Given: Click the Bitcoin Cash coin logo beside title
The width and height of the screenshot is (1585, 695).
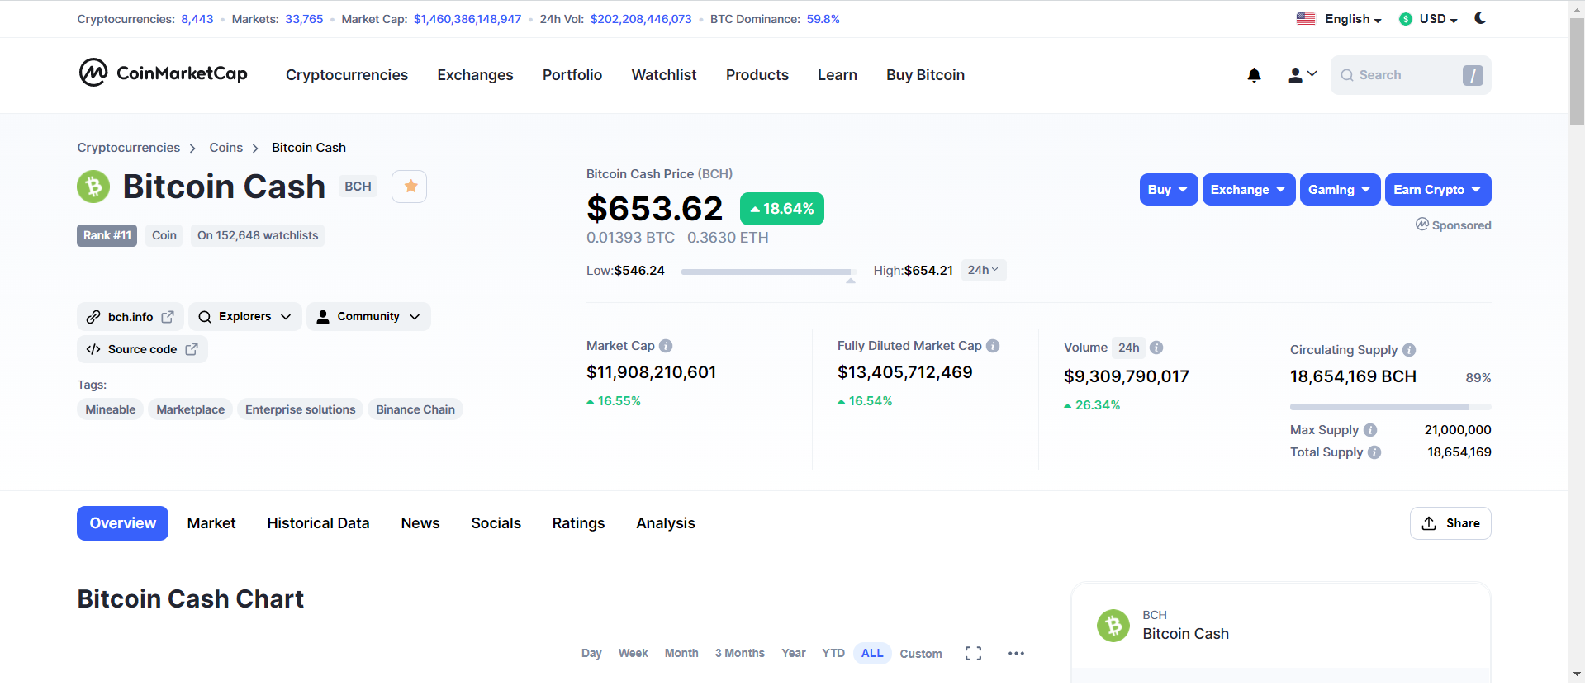Looking at the screenshot, I should point(93,187).
